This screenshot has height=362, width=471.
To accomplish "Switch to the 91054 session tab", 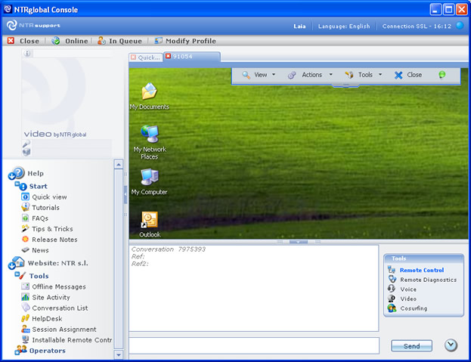I will (182, 57).
